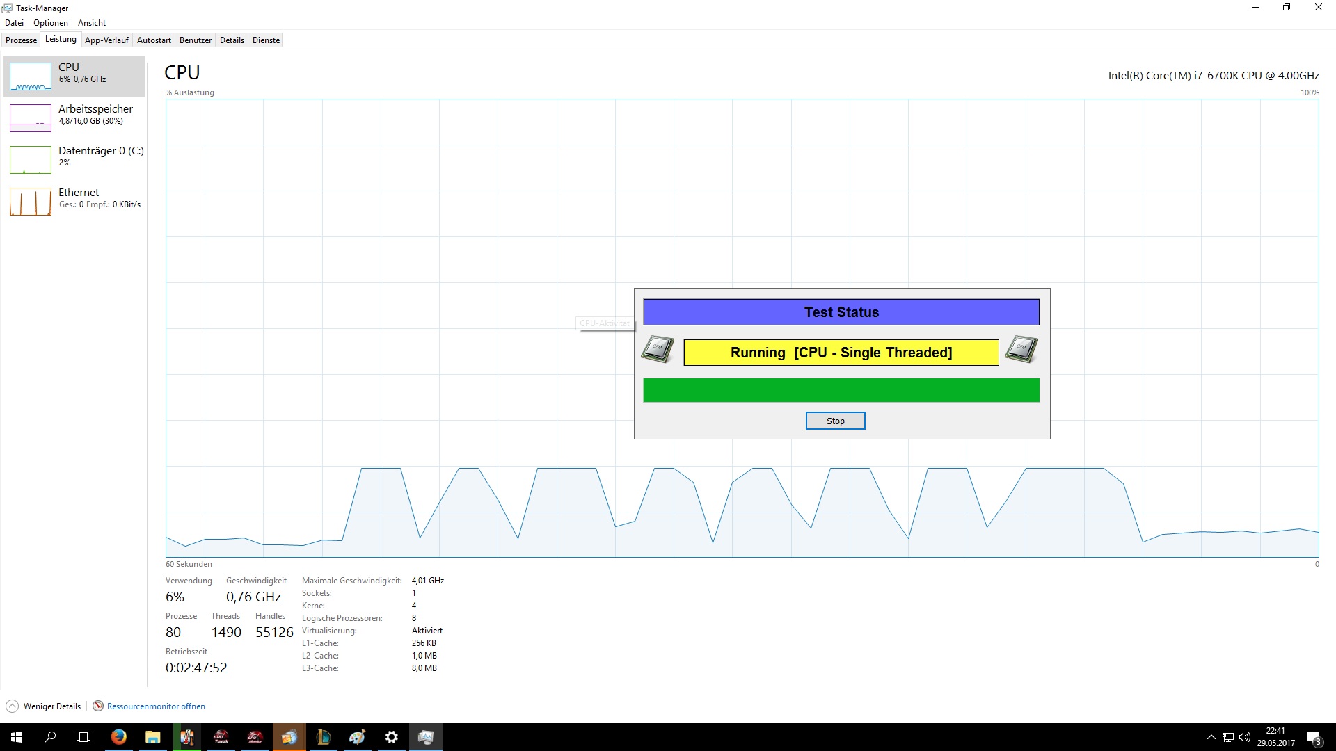Launch GPU Tweak from the taskbar
Screen dimensions: 1336x751
coord(221,737)
